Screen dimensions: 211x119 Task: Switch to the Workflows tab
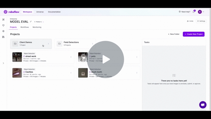[25, 27]
